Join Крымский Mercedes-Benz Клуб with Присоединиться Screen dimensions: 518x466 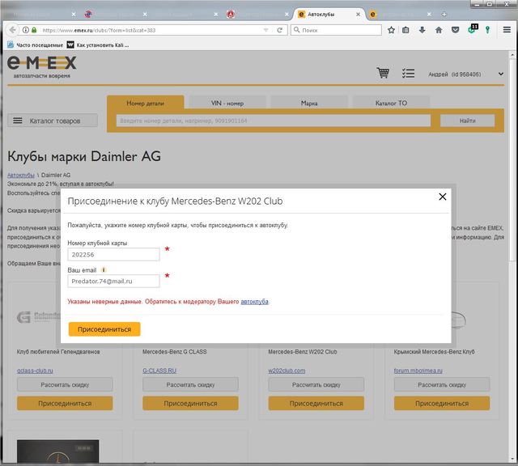tap(442, 403)
